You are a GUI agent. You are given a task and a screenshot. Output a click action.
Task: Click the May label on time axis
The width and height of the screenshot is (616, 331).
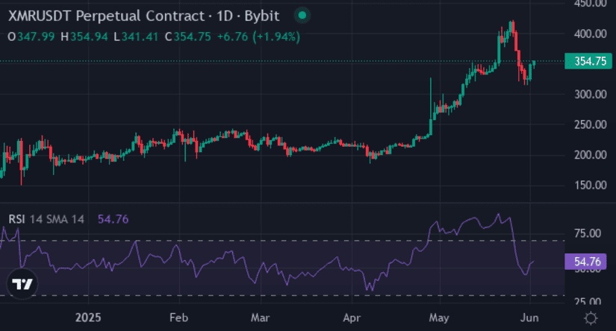click(439, 318)
